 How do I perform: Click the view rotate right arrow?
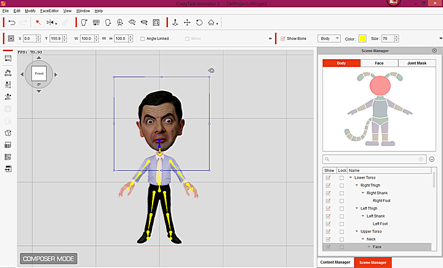coord(56,75)
